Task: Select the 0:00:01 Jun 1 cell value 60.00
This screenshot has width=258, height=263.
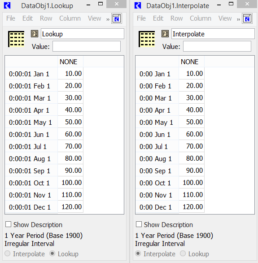Action: (x=70, y=134)
